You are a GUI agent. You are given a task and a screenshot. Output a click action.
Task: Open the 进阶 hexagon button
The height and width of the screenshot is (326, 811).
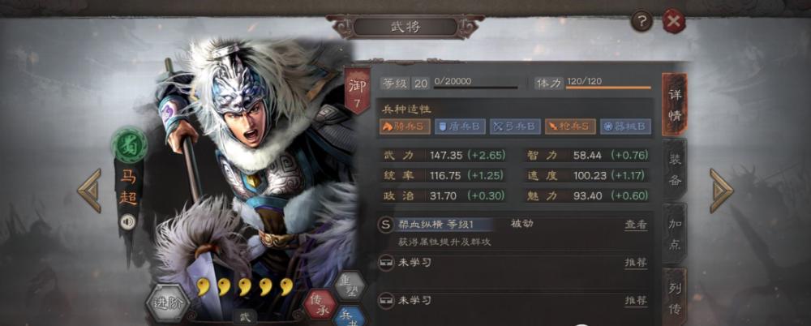[x=168, y=303]
